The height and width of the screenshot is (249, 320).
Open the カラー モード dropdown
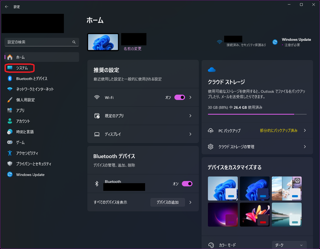(x=289, y=245)
